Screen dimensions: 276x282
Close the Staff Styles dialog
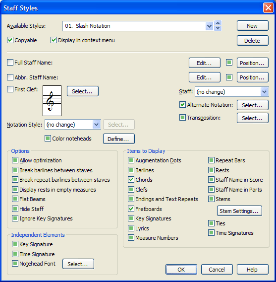tap(268, 8)
